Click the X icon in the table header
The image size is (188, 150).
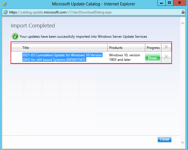point(166,47)
